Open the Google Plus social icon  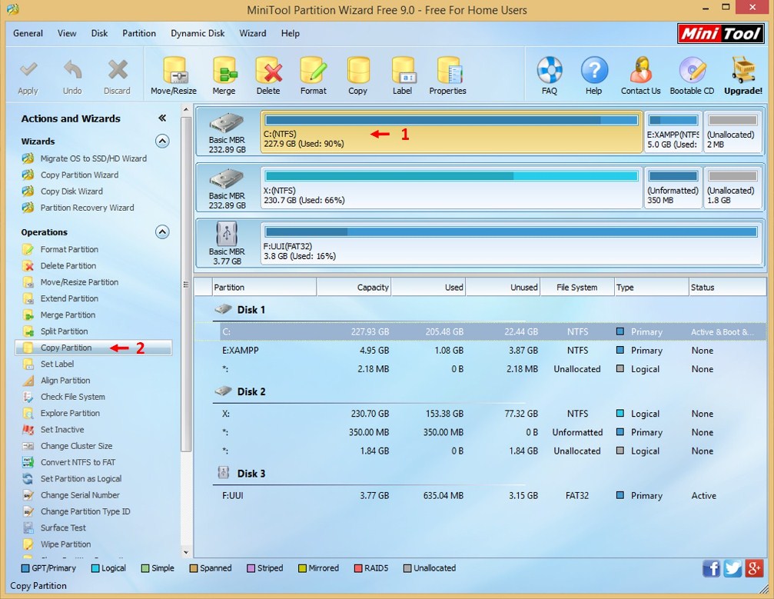pos(754,568)
